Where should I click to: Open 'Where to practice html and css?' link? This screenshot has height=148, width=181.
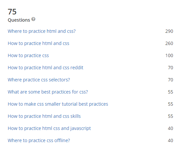coord(42,31)
